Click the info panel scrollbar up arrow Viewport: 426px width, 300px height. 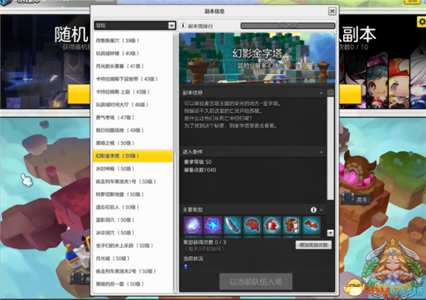point(330,93)
